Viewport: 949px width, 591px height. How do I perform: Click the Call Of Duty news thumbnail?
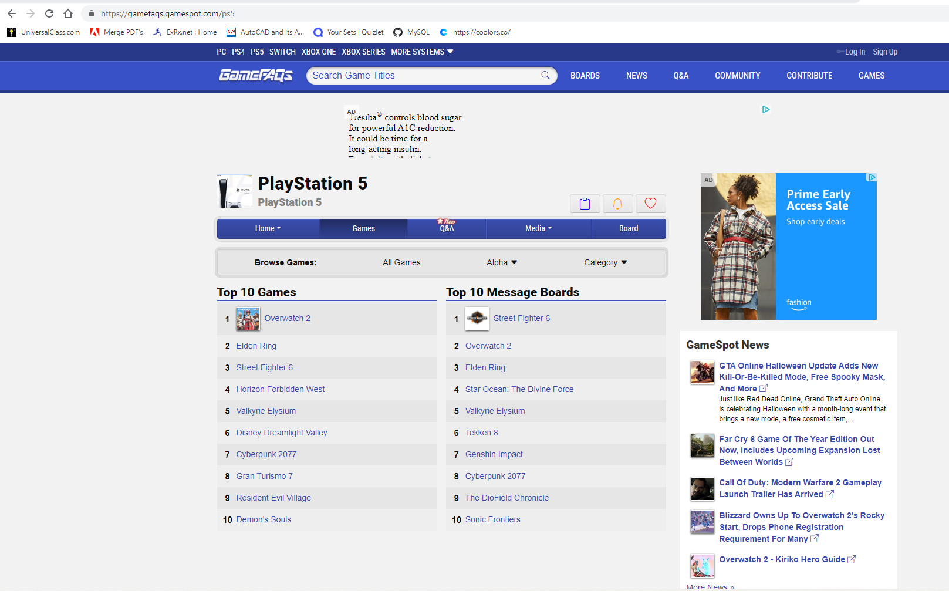[x=703, y=489]
